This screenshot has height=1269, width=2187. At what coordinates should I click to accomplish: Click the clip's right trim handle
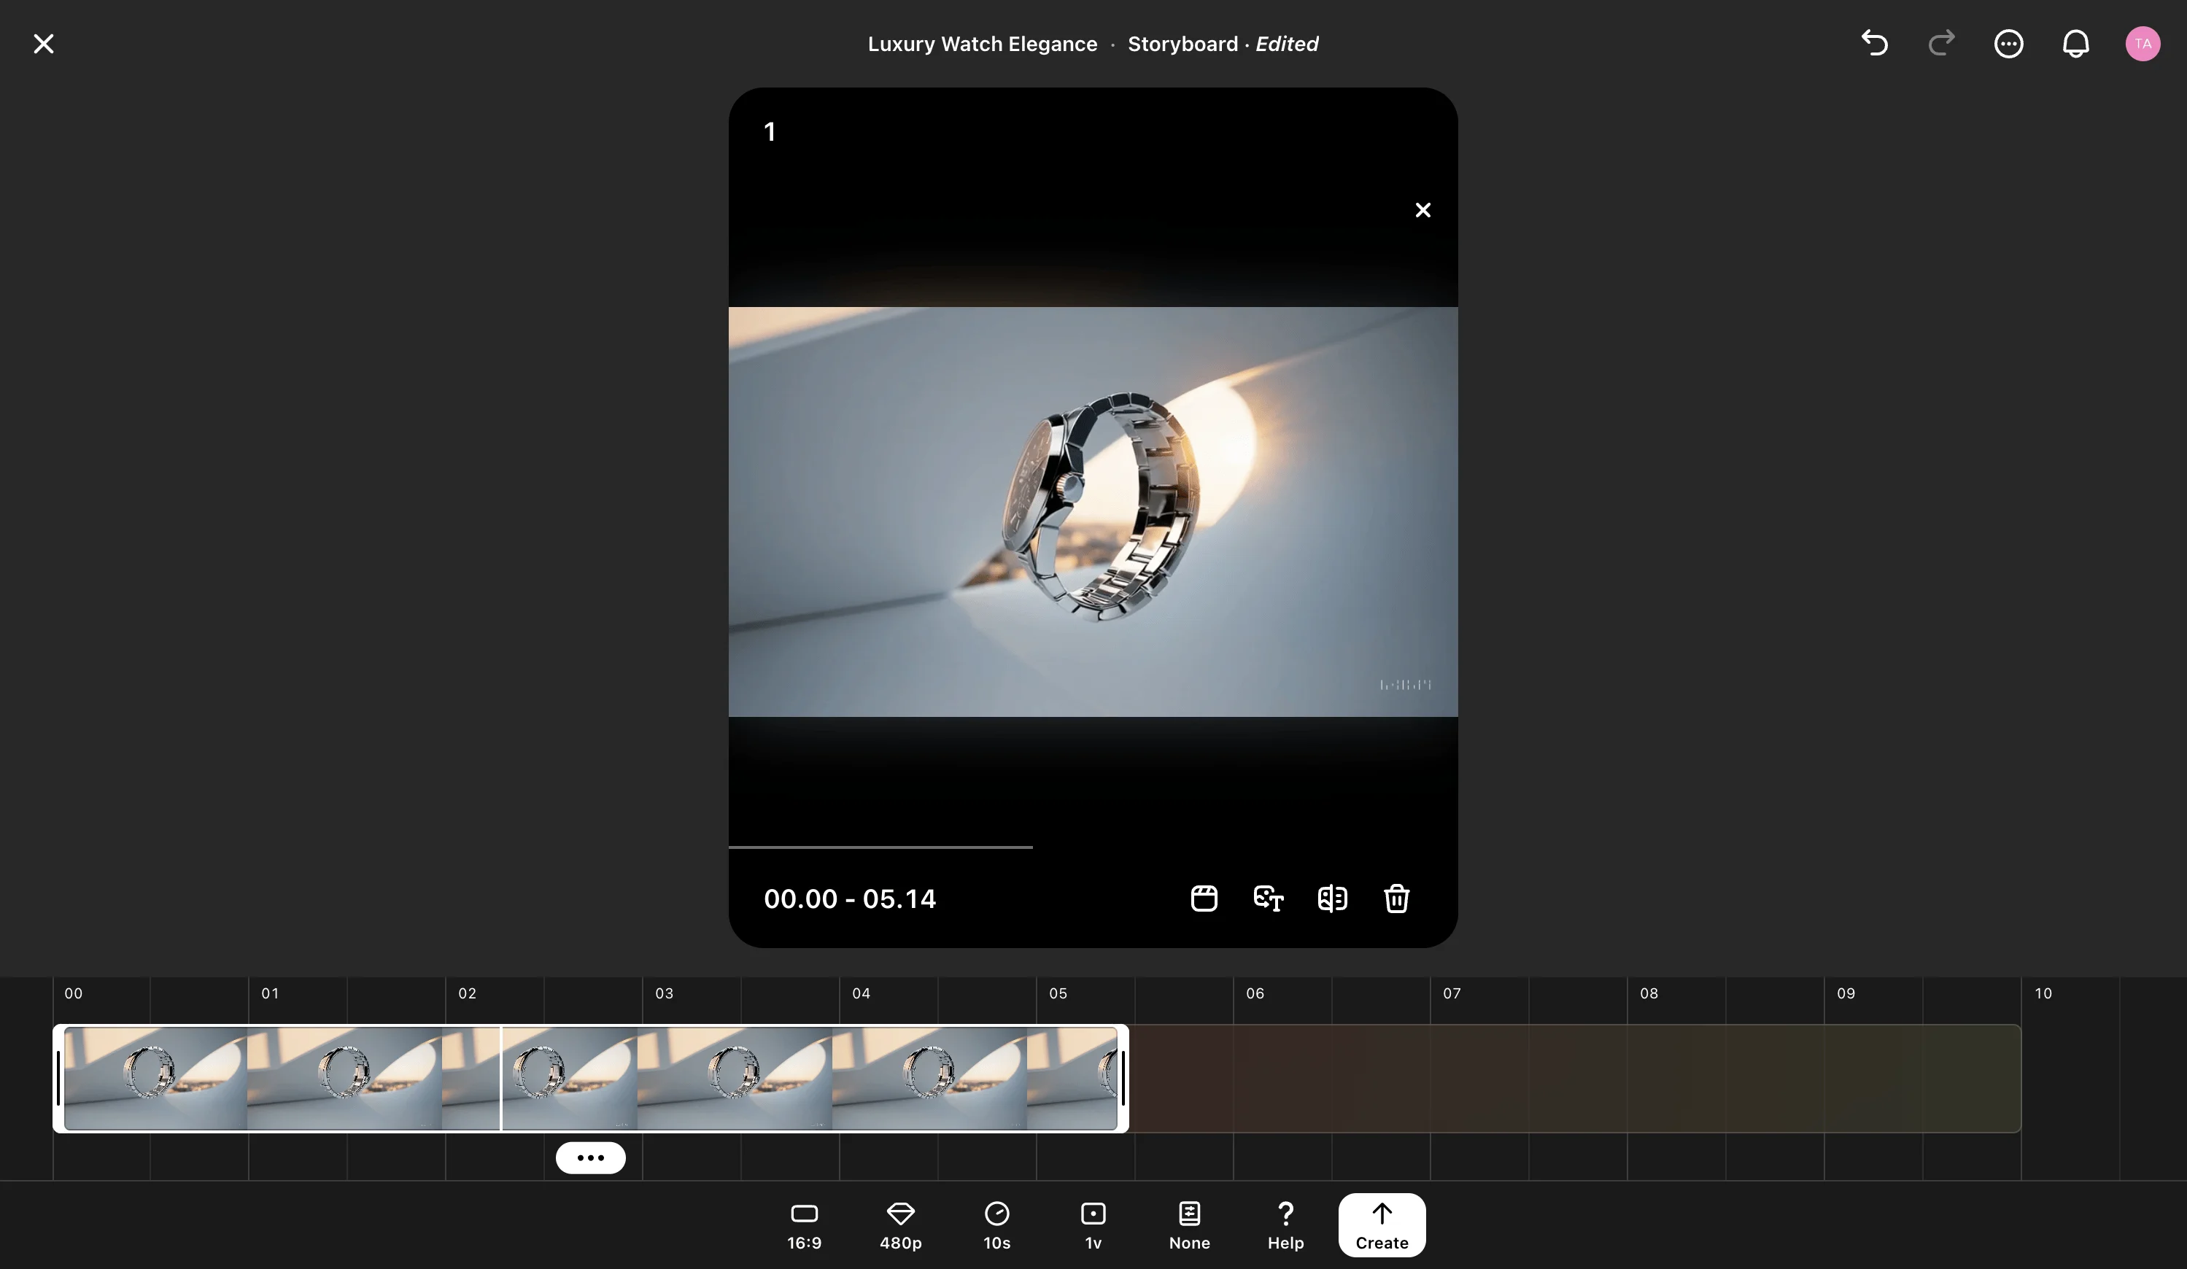1123,1078
